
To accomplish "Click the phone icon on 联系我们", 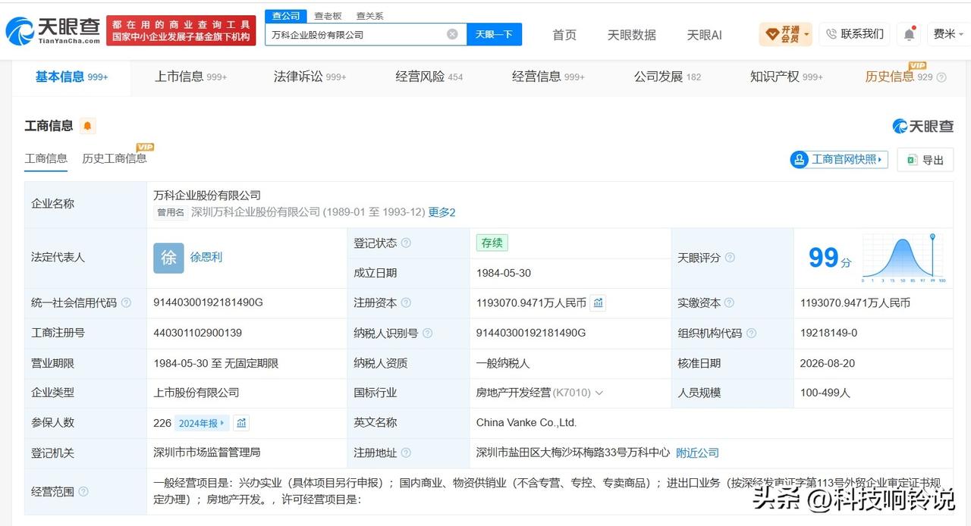I will (831, 34).
